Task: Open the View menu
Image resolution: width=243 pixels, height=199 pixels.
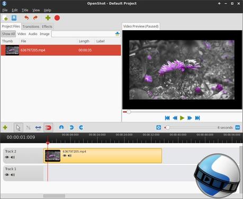Action: [36, 10]
